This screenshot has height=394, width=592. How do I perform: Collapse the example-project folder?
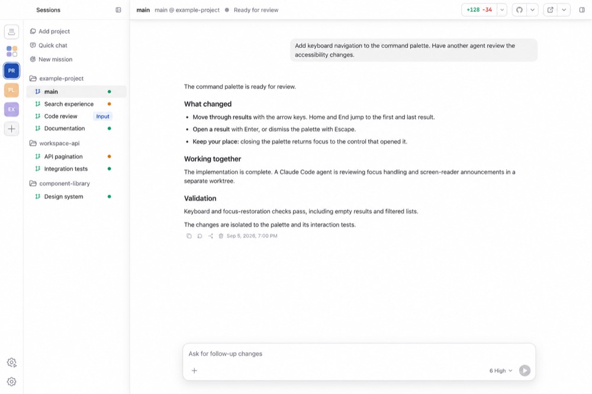(x=57, y=79)
